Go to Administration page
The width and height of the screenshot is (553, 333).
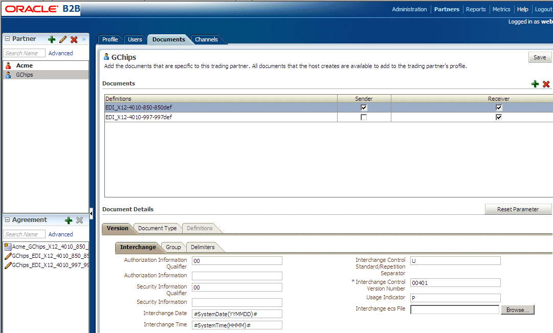[409, 9]
